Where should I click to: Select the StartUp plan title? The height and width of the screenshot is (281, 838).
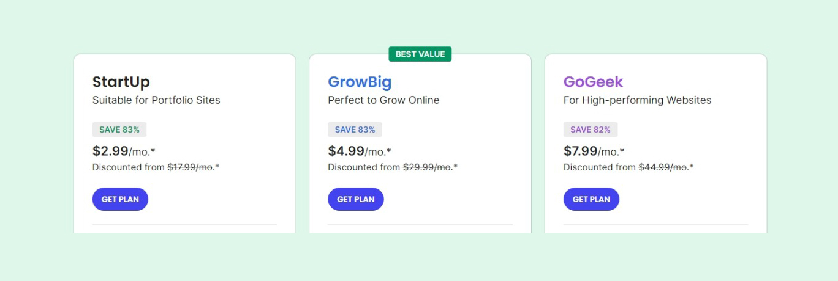pyautogui.click(x=121, y=82)
